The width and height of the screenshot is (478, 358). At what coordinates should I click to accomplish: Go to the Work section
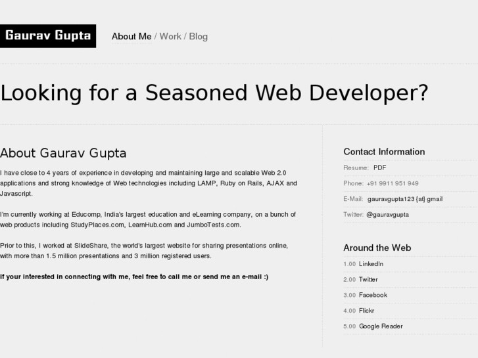(170, 37)
